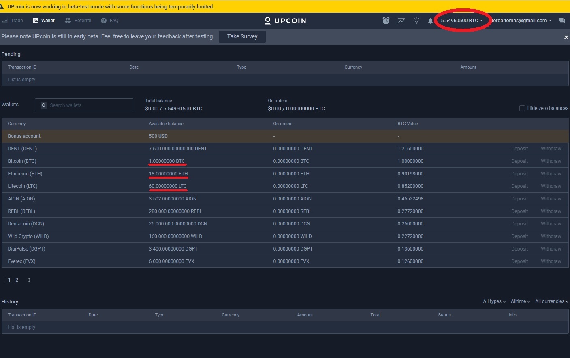Click the History Date column header
Viewport: 570px width, 358px height.
93,315
